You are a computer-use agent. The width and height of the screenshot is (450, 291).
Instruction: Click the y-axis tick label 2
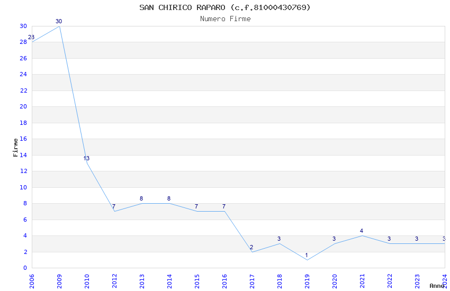(x=25, y=252)
